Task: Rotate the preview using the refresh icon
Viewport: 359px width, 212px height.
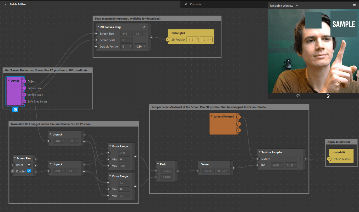Action: tap(298, 96)
